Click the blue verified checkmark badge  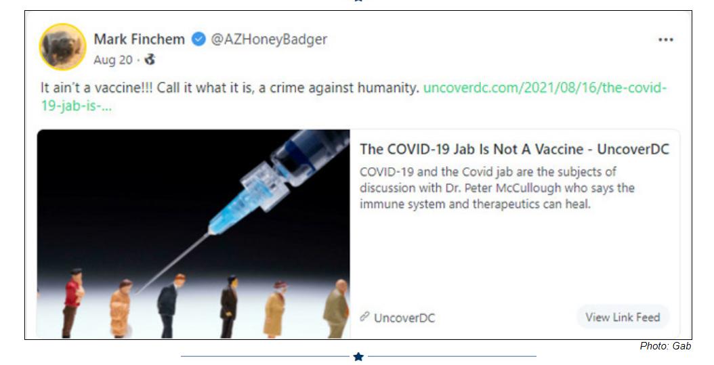[x=198, y=39]
